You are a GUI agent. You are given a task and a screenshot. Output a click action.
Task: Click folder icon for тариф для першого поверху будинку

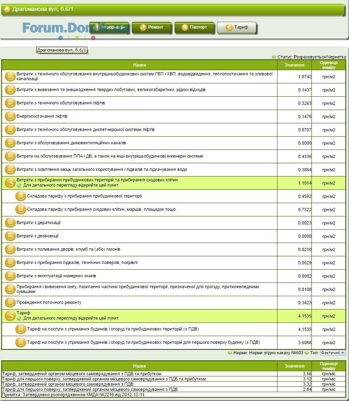coord(21,343)
